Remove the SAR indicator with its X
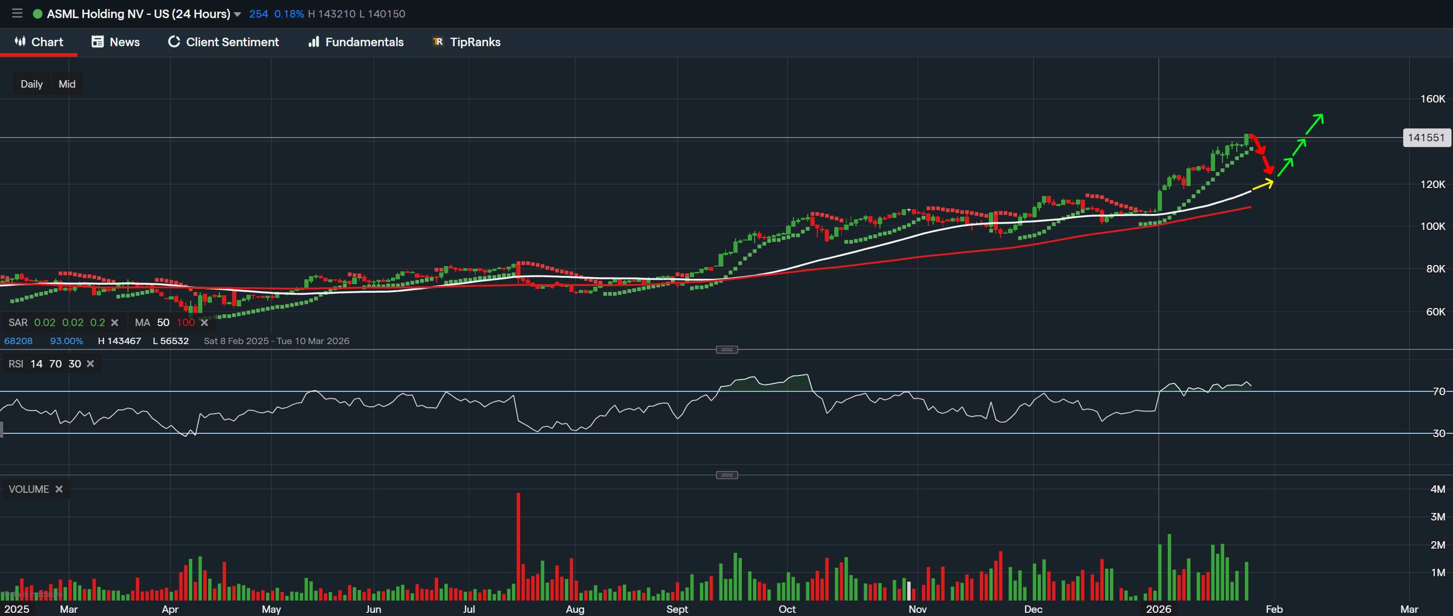 [115, 322]
